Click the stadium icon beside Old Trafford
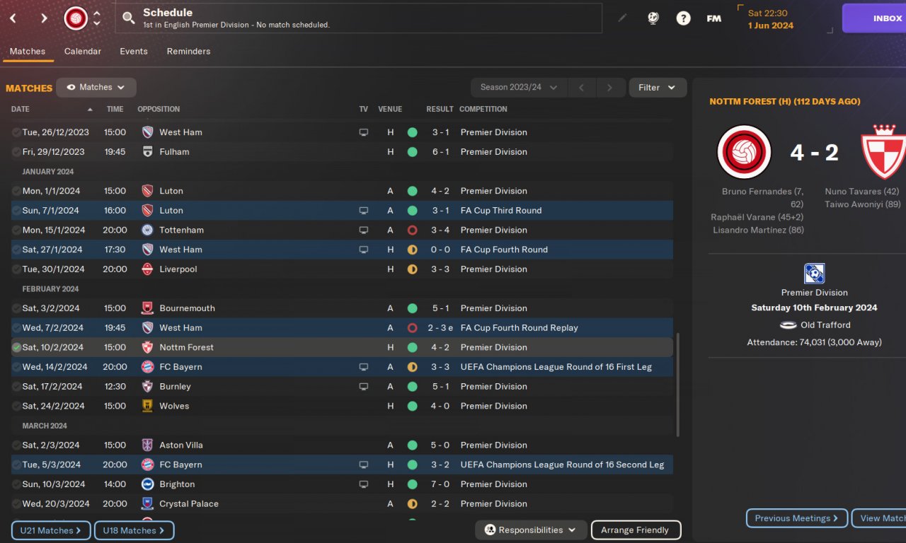Image resolution: width=906 pixels, height=543 pixels. click(x=789, y=325)
